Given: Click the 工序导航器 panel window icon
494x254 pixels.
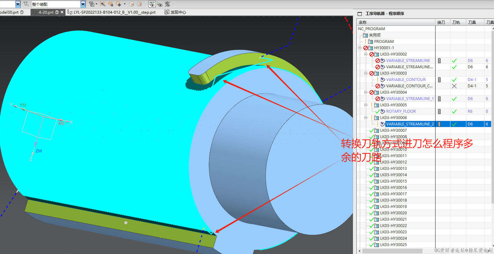Looking at the screenshot, I should pyautogui.click(x=360, y=14).
